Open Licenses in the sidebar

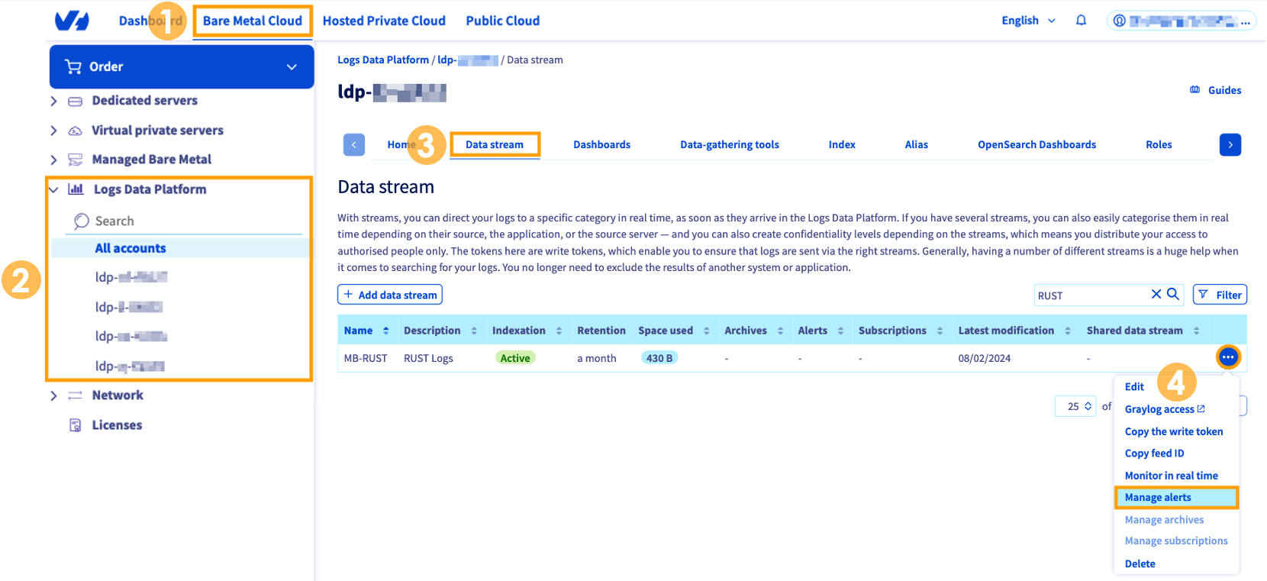(x=117, y=425)
